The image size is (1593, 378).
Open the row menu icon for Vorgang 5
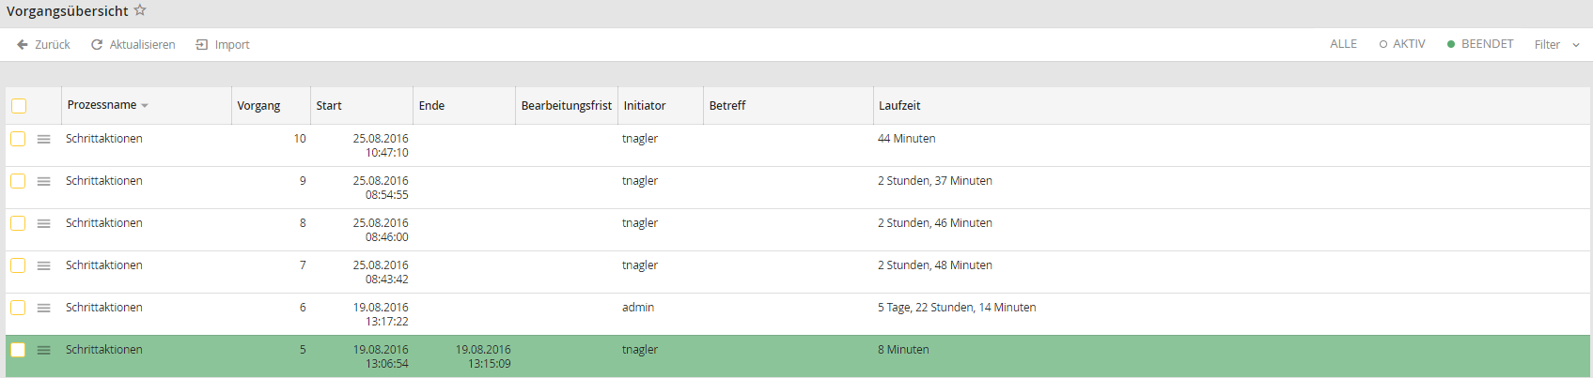coord(43,350)
